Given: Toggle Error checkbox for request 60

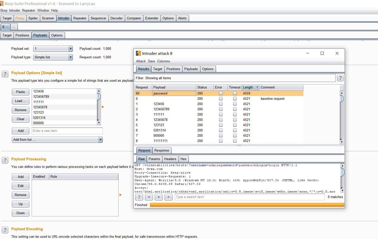Looking at the screenshot, I should click(x=221, y=93).
